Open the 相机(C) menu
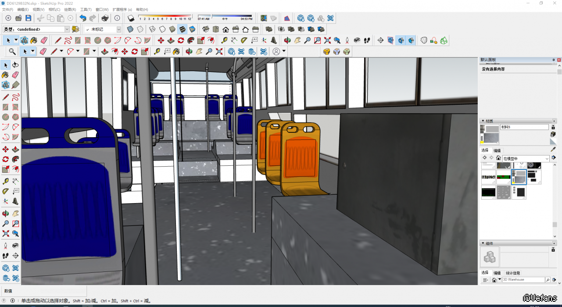This screenshot has height=307, width=562. pos(54,9)
